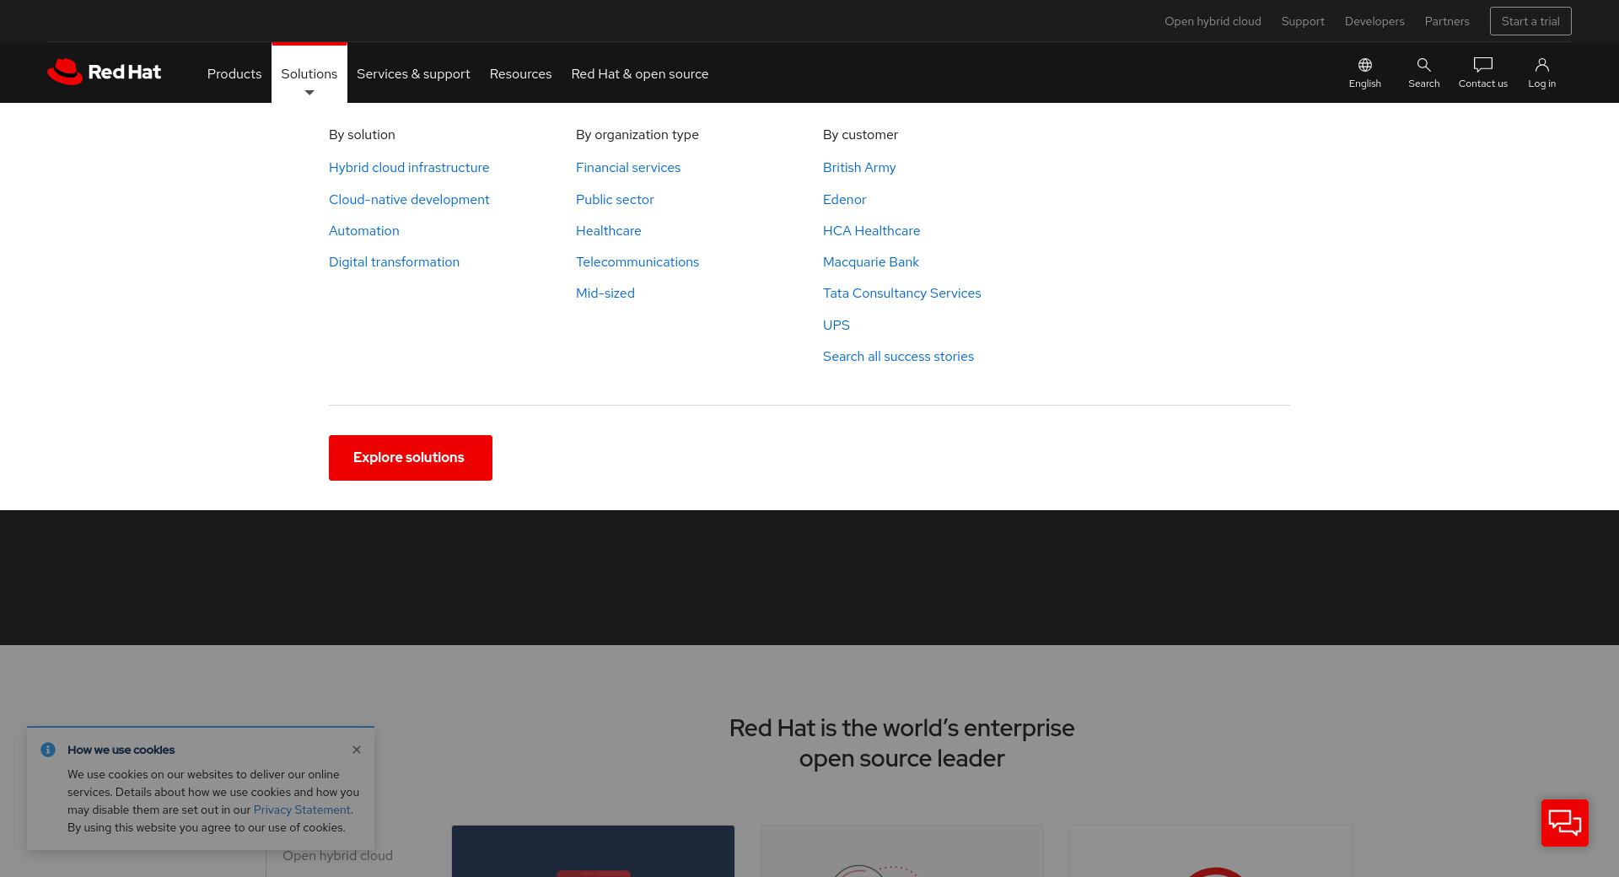Collapse the Solutions dropdown menu
Image resolution: width=1619 pixels, height=877 pixels.
coord(309,74)
